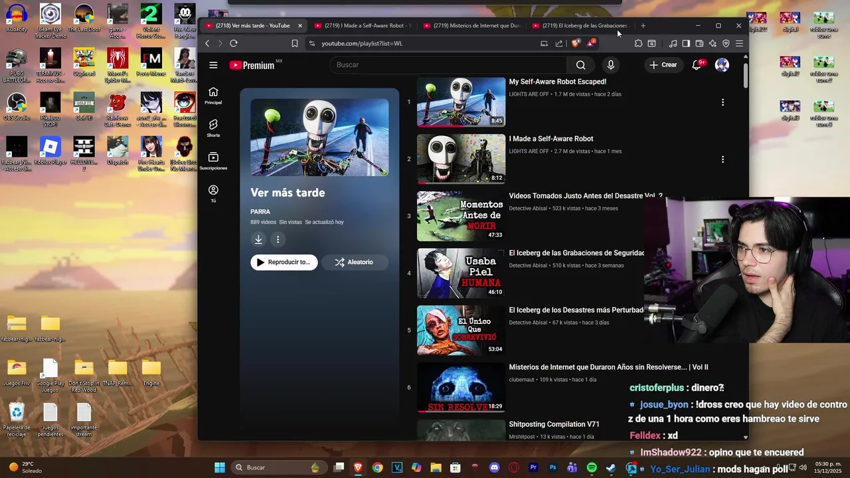Open HELLDIVERS 2 desktop shortcut
The image size is (850, 478).
(x=84, y=154)
